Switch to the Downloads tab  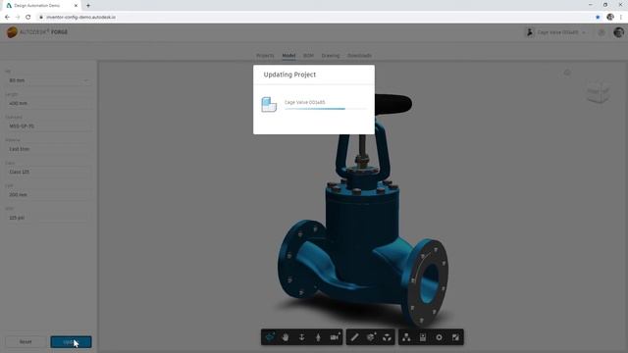click(x=359, y=56)
